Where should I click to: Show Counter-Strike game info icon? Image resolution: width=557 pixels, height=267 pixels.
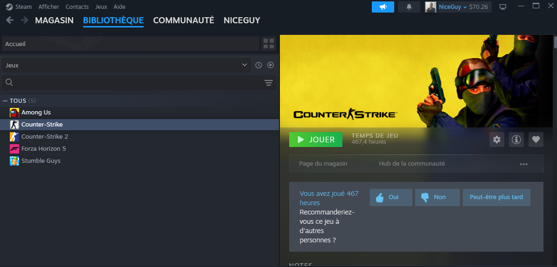pos(516,140)
